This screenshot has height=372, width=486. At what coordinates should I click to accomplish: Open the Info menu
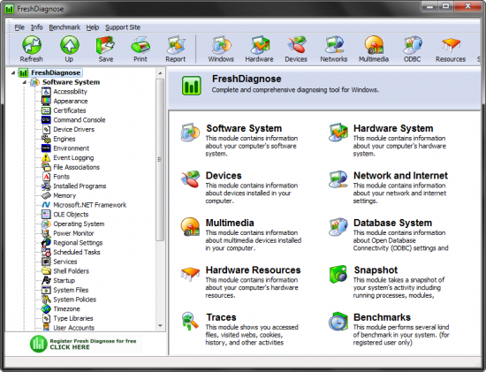click(x=36, y=27)
